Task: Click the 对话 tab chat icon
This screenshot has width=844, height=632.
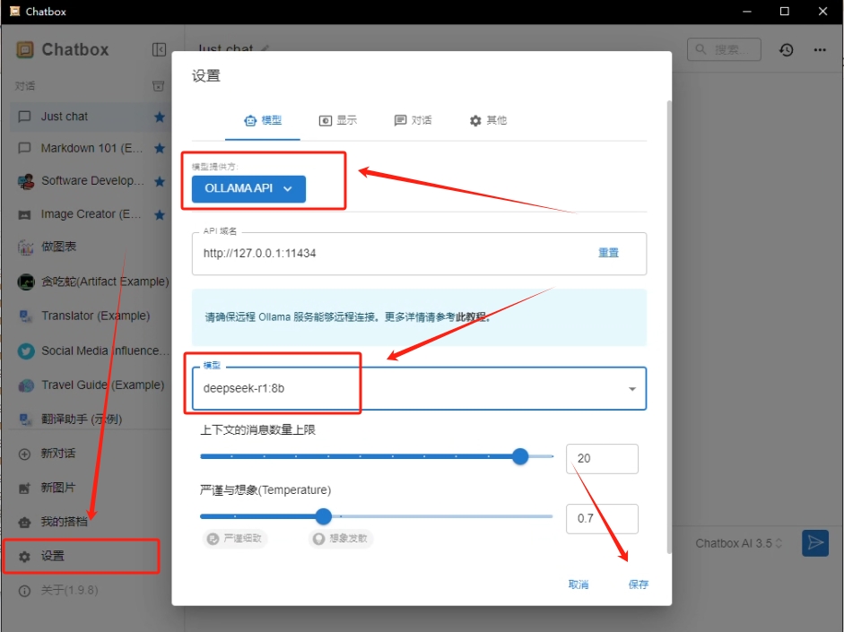Action: click(400, 120)
